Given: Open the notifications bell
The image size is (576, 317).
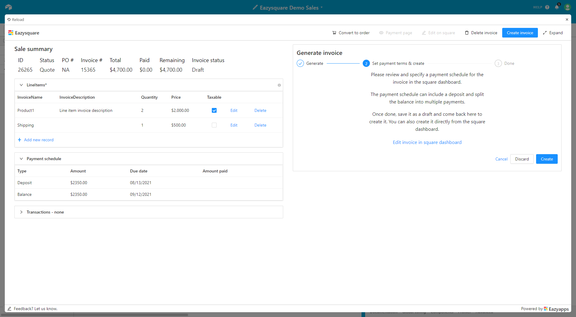Looking at the screenshot, I should click(557, 7).
